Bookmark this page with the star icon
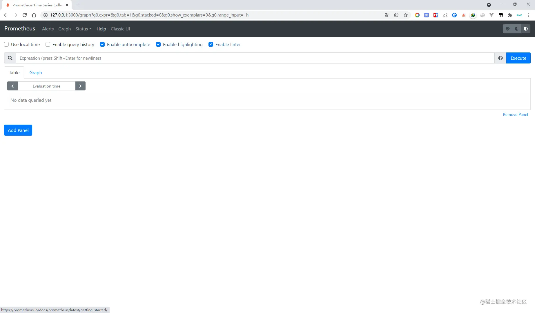The width and height of the screenshot is (535, 313). [x=406, y=15]
